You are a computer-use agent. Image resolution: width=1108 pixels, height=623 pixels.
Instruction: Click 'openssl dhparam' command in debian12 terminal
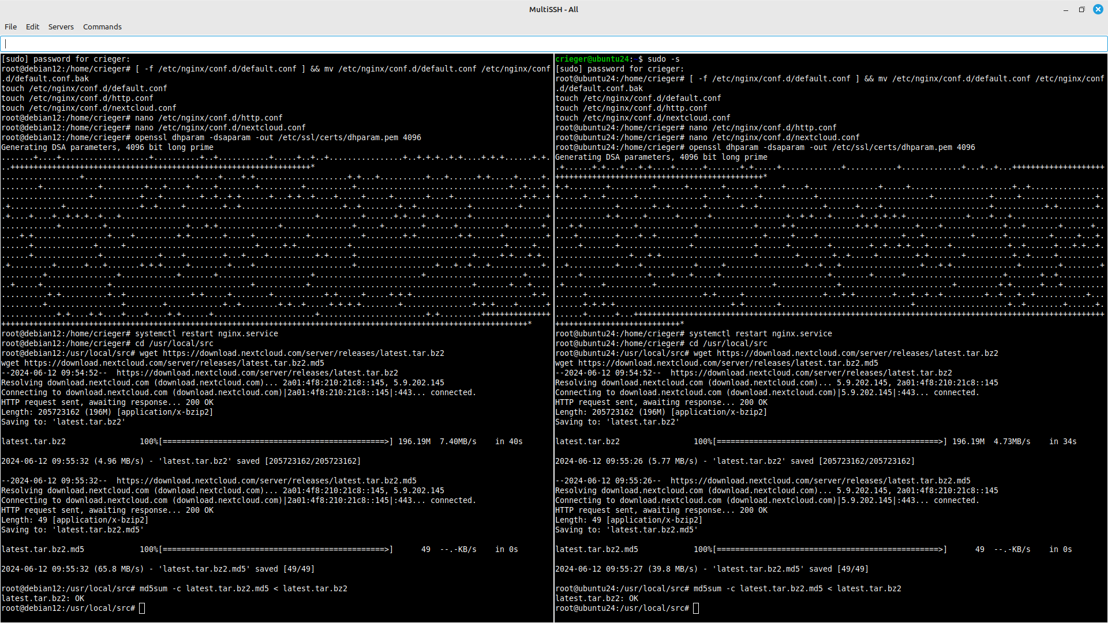[278, 137]
